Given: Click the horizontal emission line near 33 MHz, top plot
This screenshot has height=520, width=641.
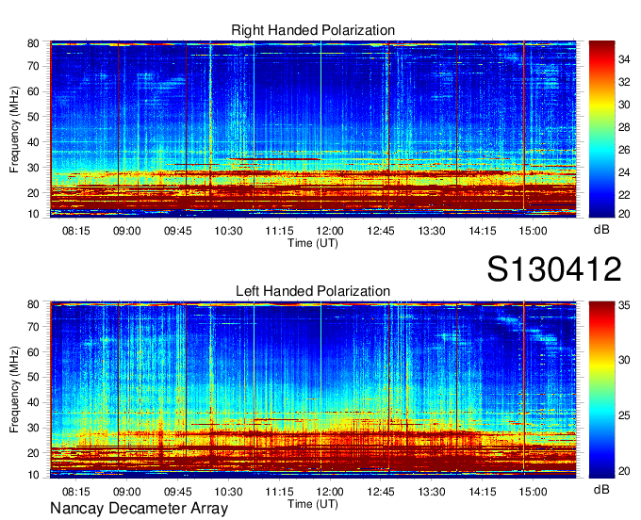Looking at the screenshot, I should 274,159.
